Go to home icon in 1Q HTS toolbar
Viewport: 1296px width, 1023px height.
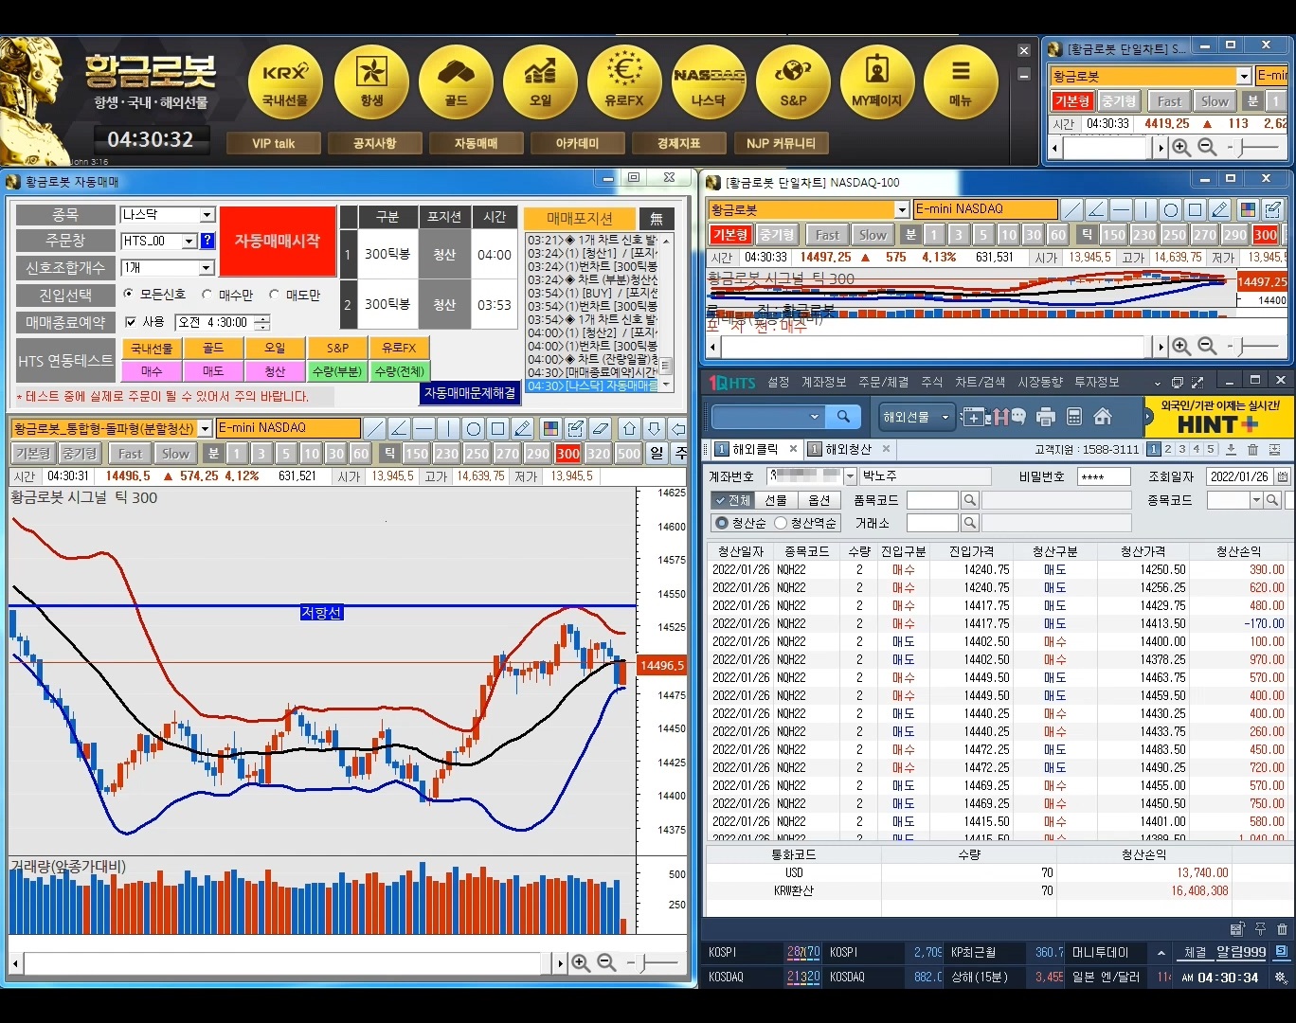(x=1103, y=417)
